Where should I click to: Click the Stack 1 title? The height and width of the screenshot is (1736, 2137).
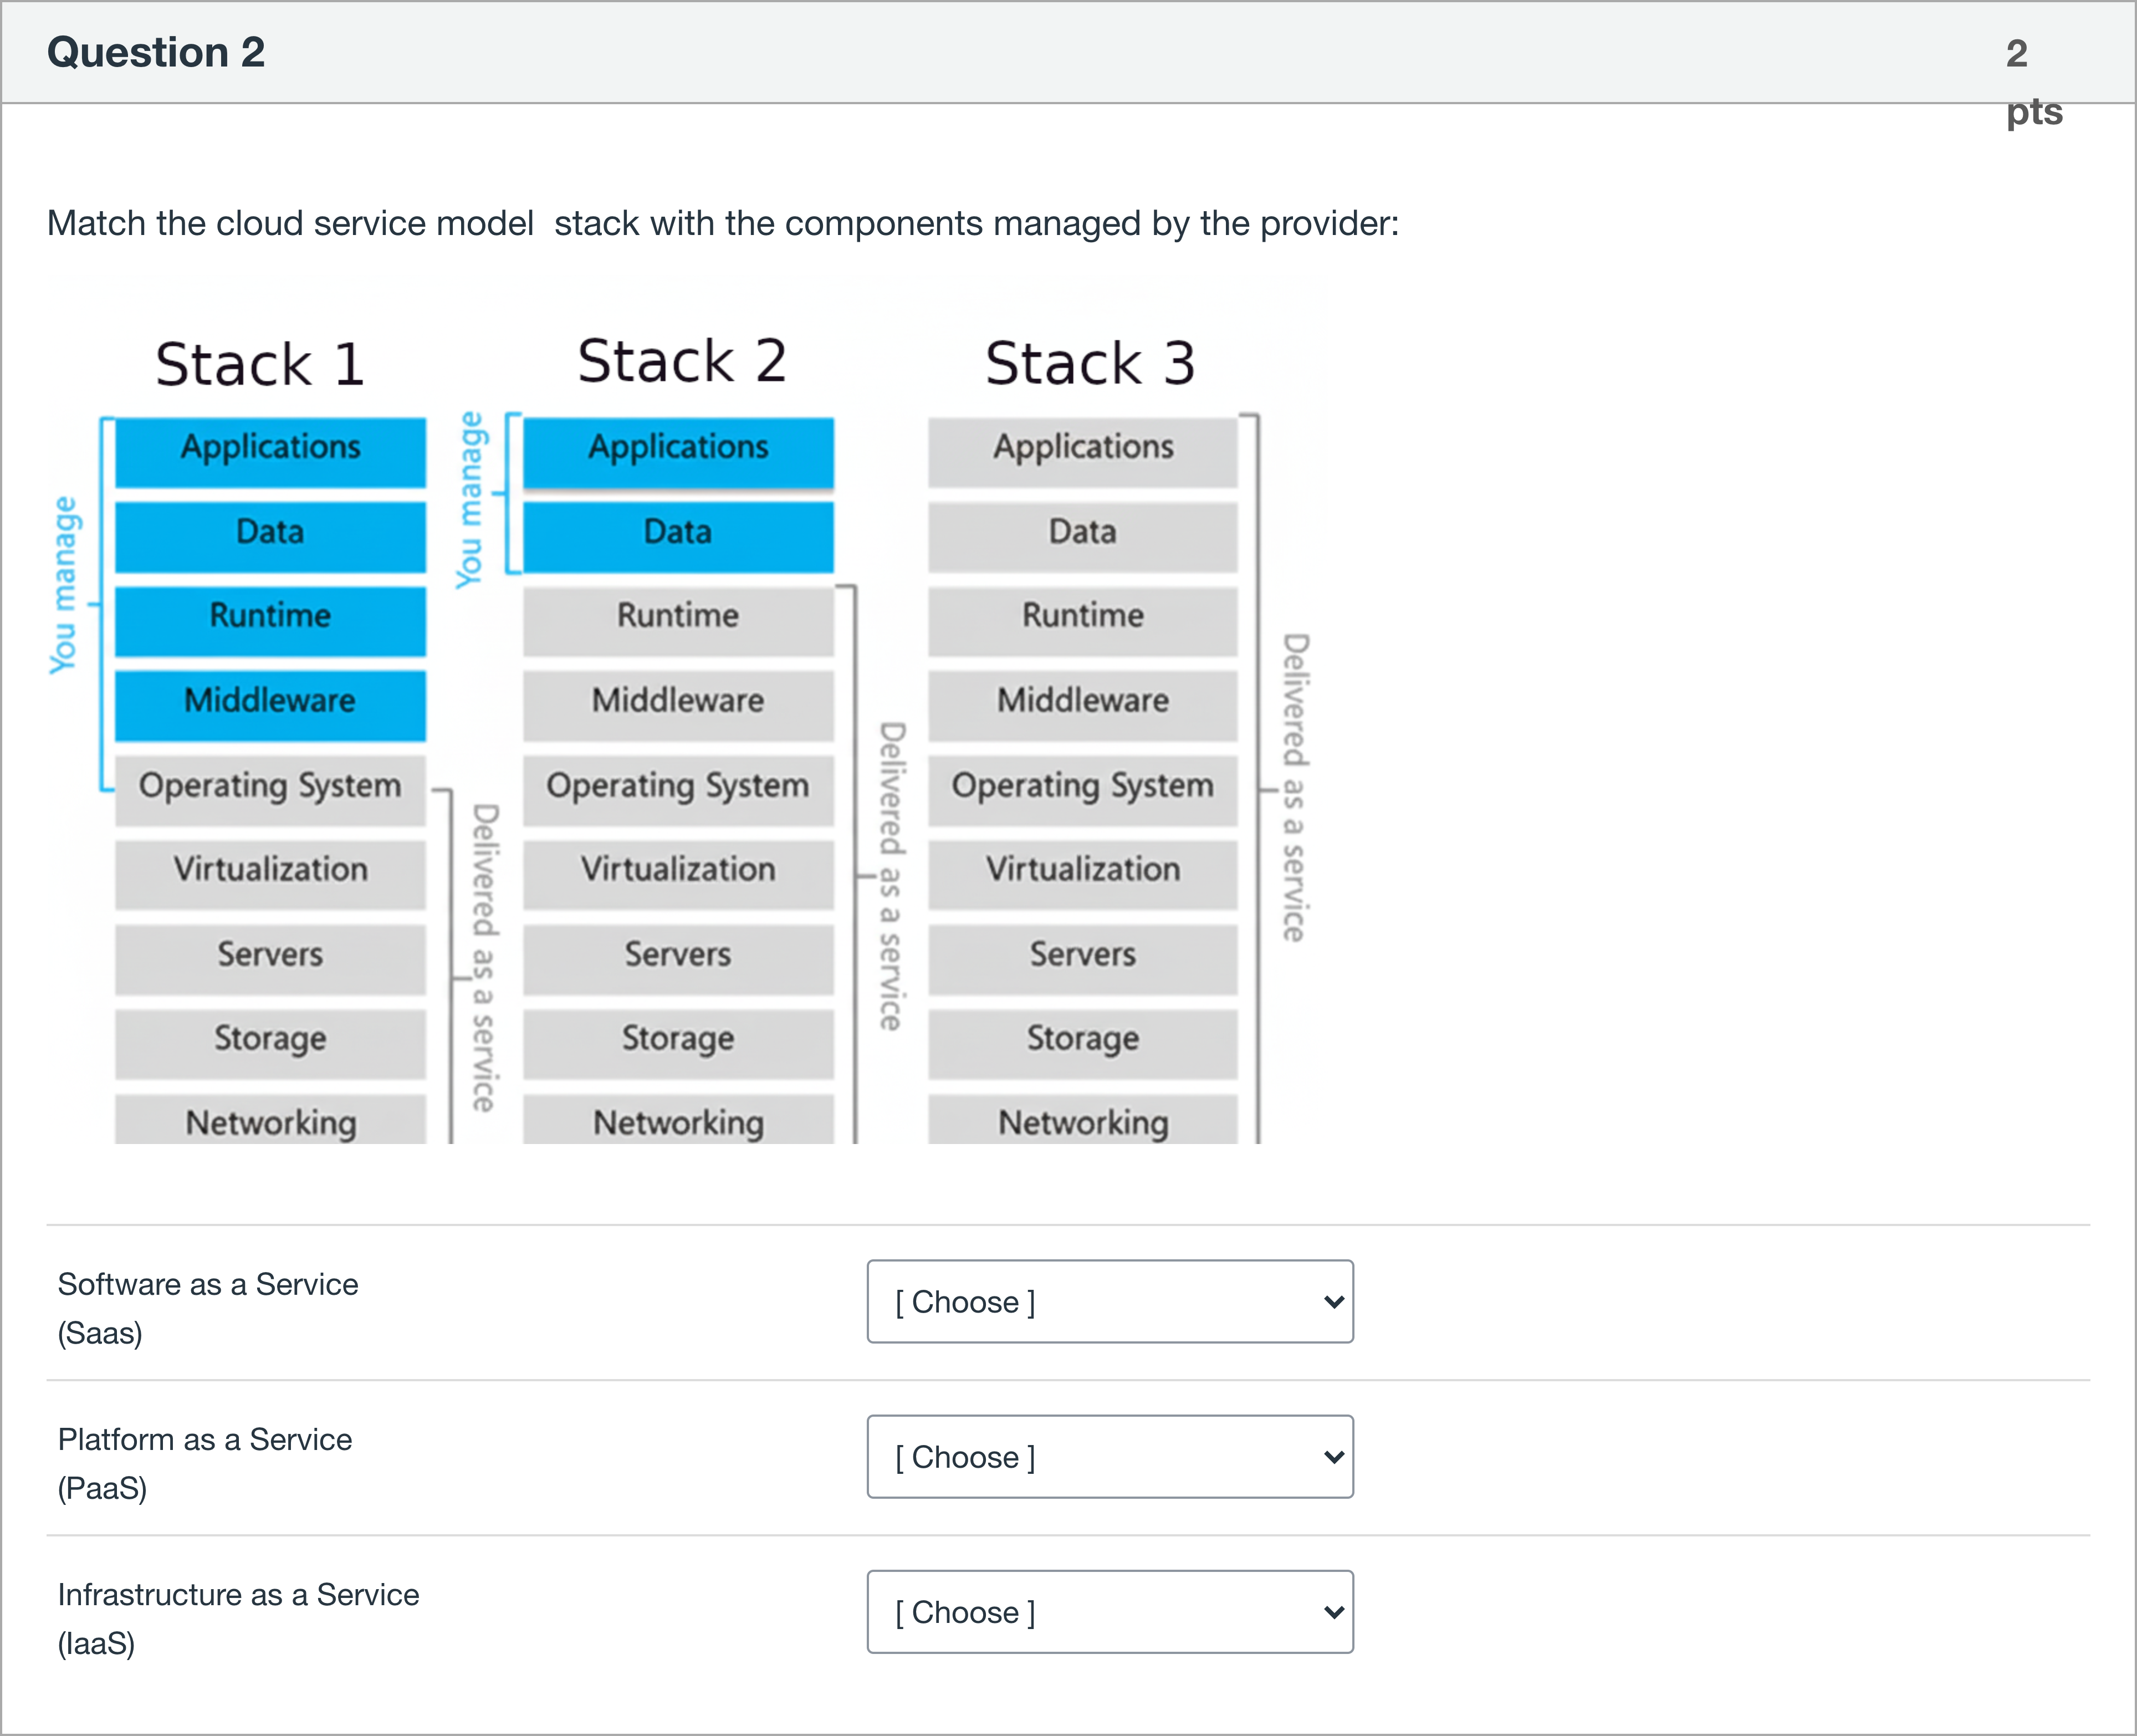click(259, 363)
